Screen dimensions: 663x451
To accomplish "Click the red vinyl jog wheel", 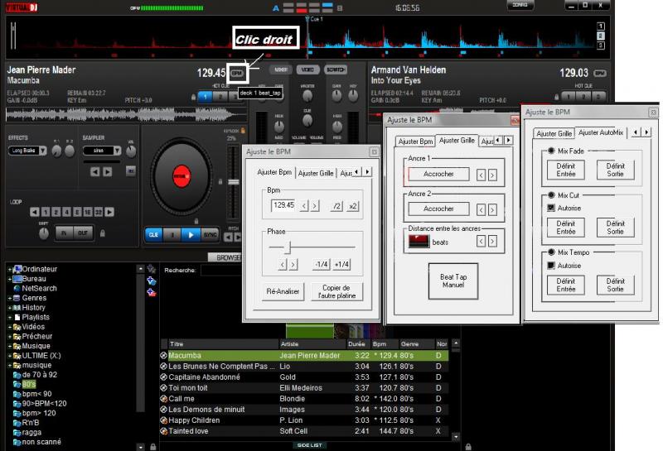I will (x=181, y=176).
